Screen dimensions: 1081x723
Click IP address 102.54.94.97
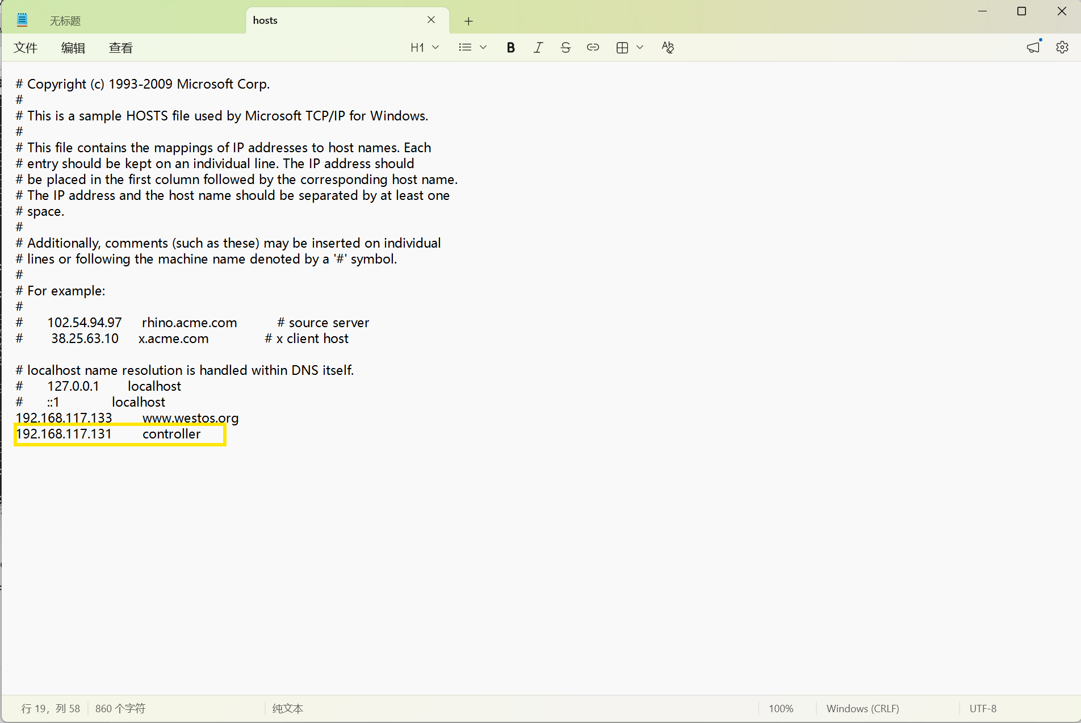pyautogui.click(x=85, y=323)
